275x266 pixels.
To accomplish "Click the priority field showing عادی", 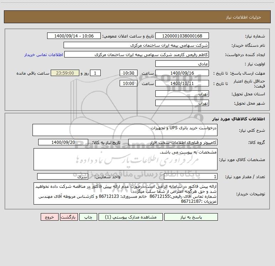I will click(x=182, y=64).
